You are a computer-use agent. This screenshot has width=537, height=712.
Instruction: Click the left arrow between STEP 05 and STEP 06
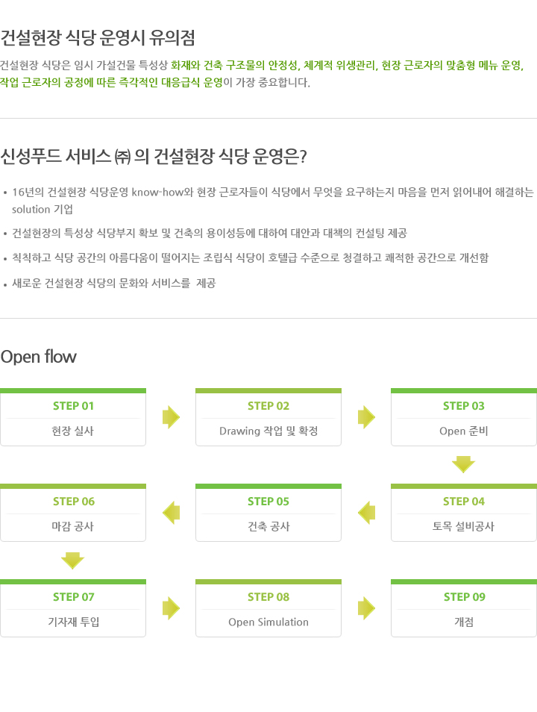[x=171, y=513]
